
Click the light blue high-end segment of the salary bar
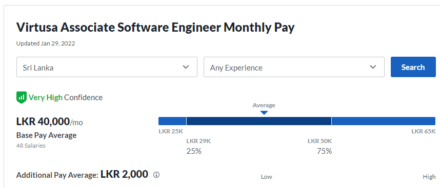coord(383,121)
